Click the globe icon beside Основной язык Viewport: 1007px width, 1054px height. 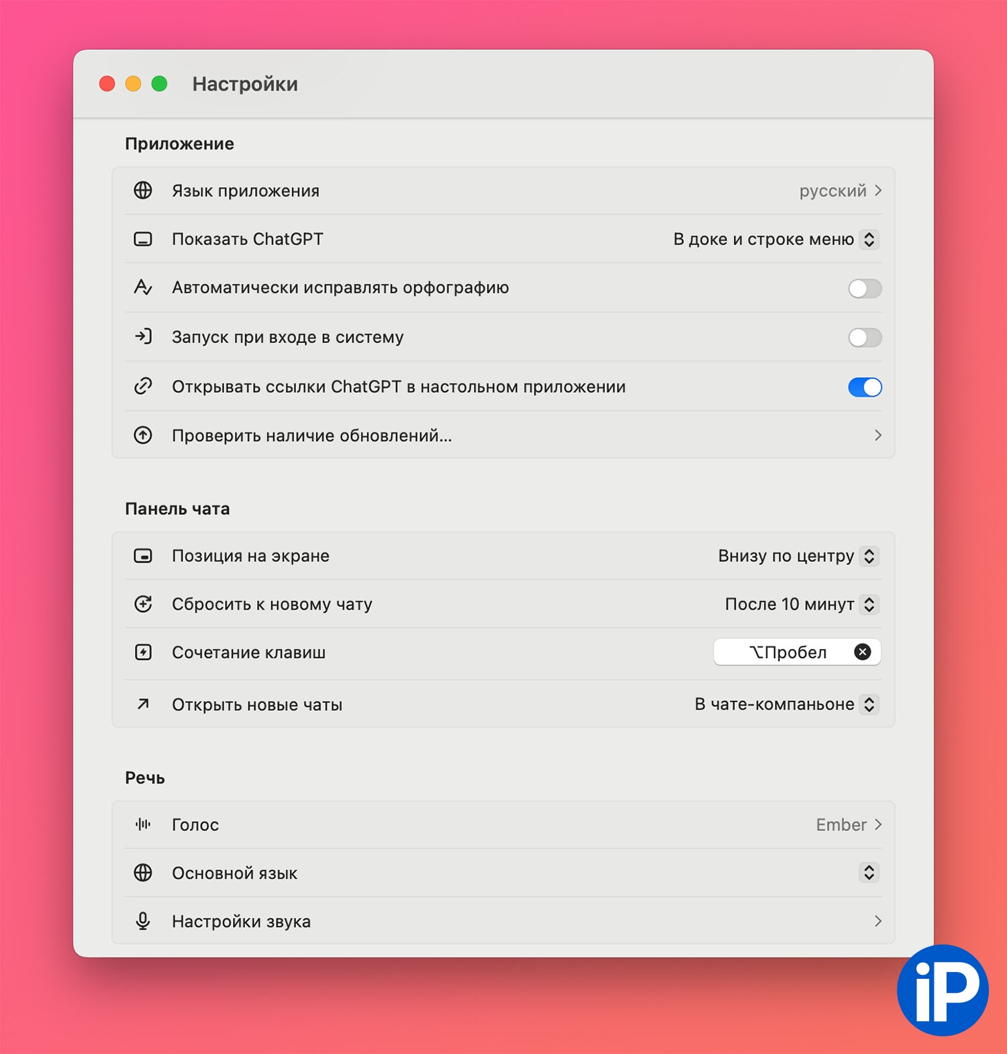tap(143, 873)
